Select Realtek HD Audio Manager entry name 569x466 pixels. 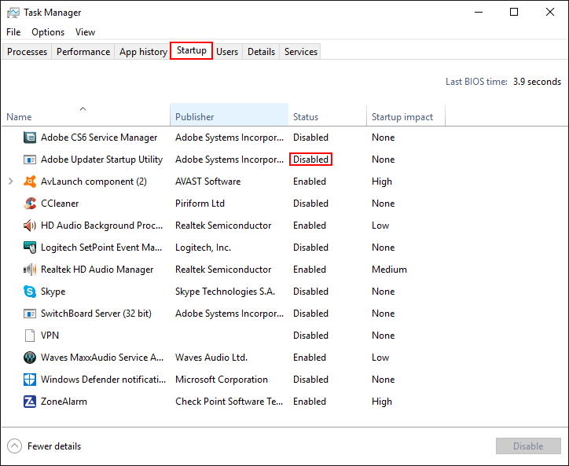97,270
